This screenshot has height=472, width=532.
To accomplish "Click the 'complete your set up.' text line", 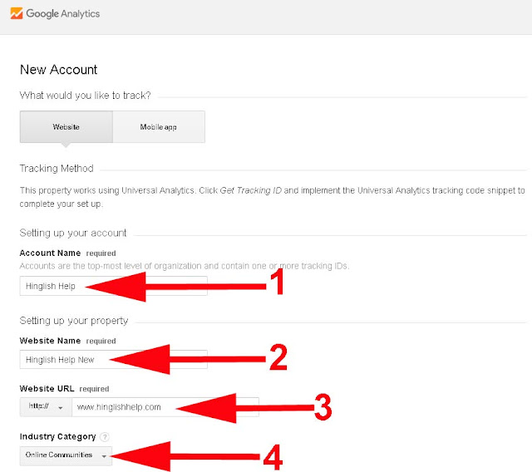I will pos(61,204).
